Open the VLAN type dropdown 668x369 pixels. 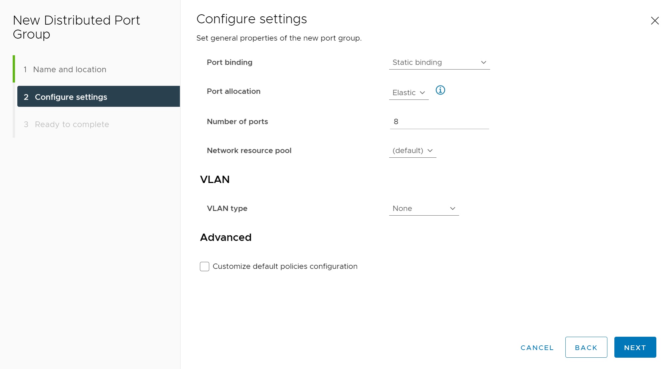click(424, 209)
